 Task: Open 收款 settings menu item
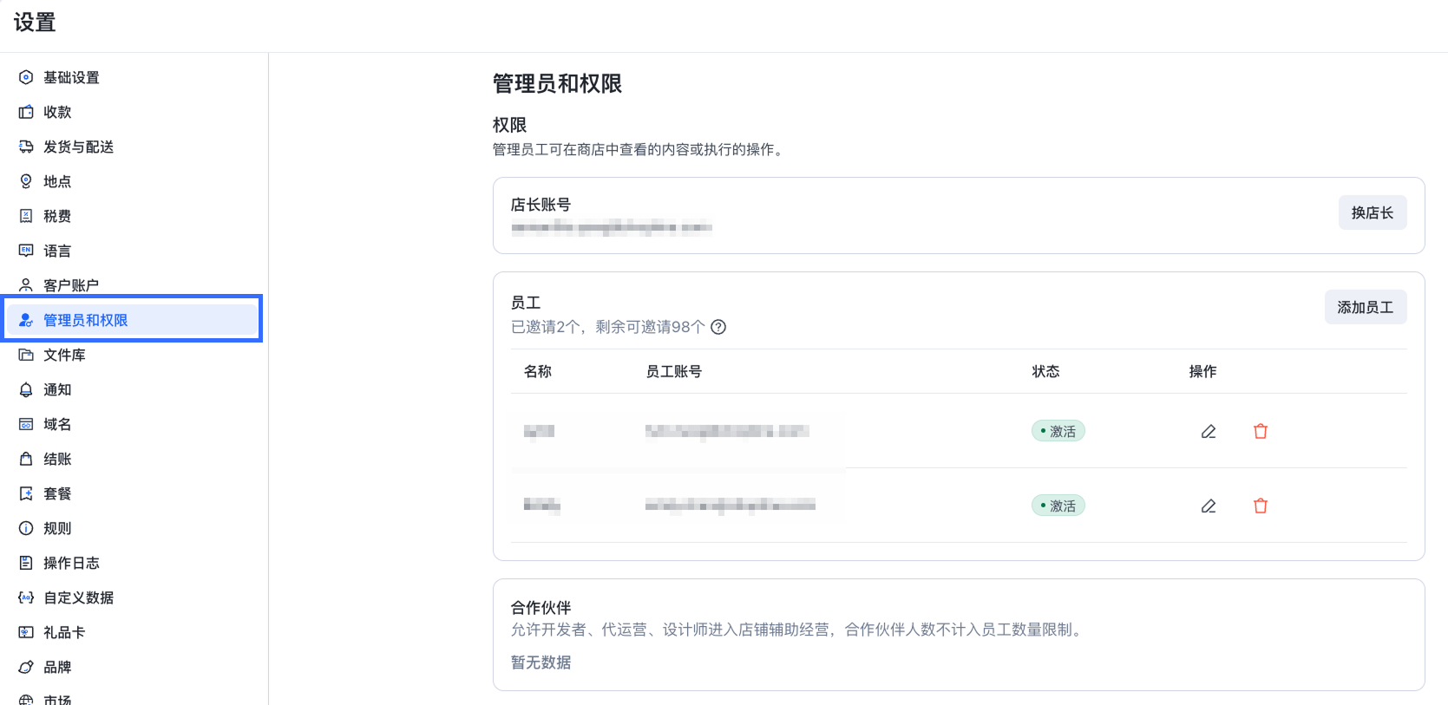pyautogui.click(x=57, y=112)
